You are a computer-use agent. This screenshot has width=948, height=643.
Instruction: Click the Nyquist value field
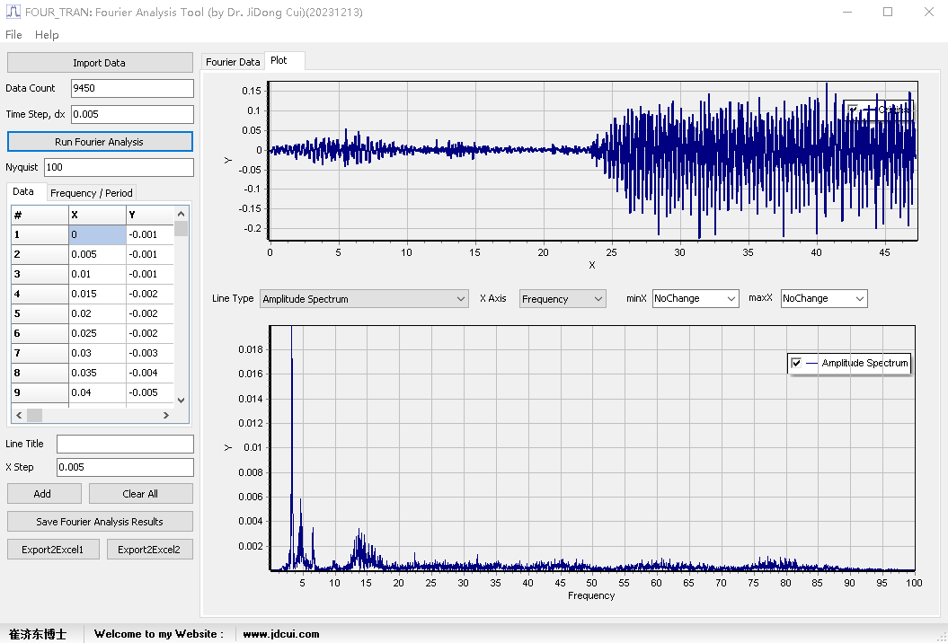[120, 167]
